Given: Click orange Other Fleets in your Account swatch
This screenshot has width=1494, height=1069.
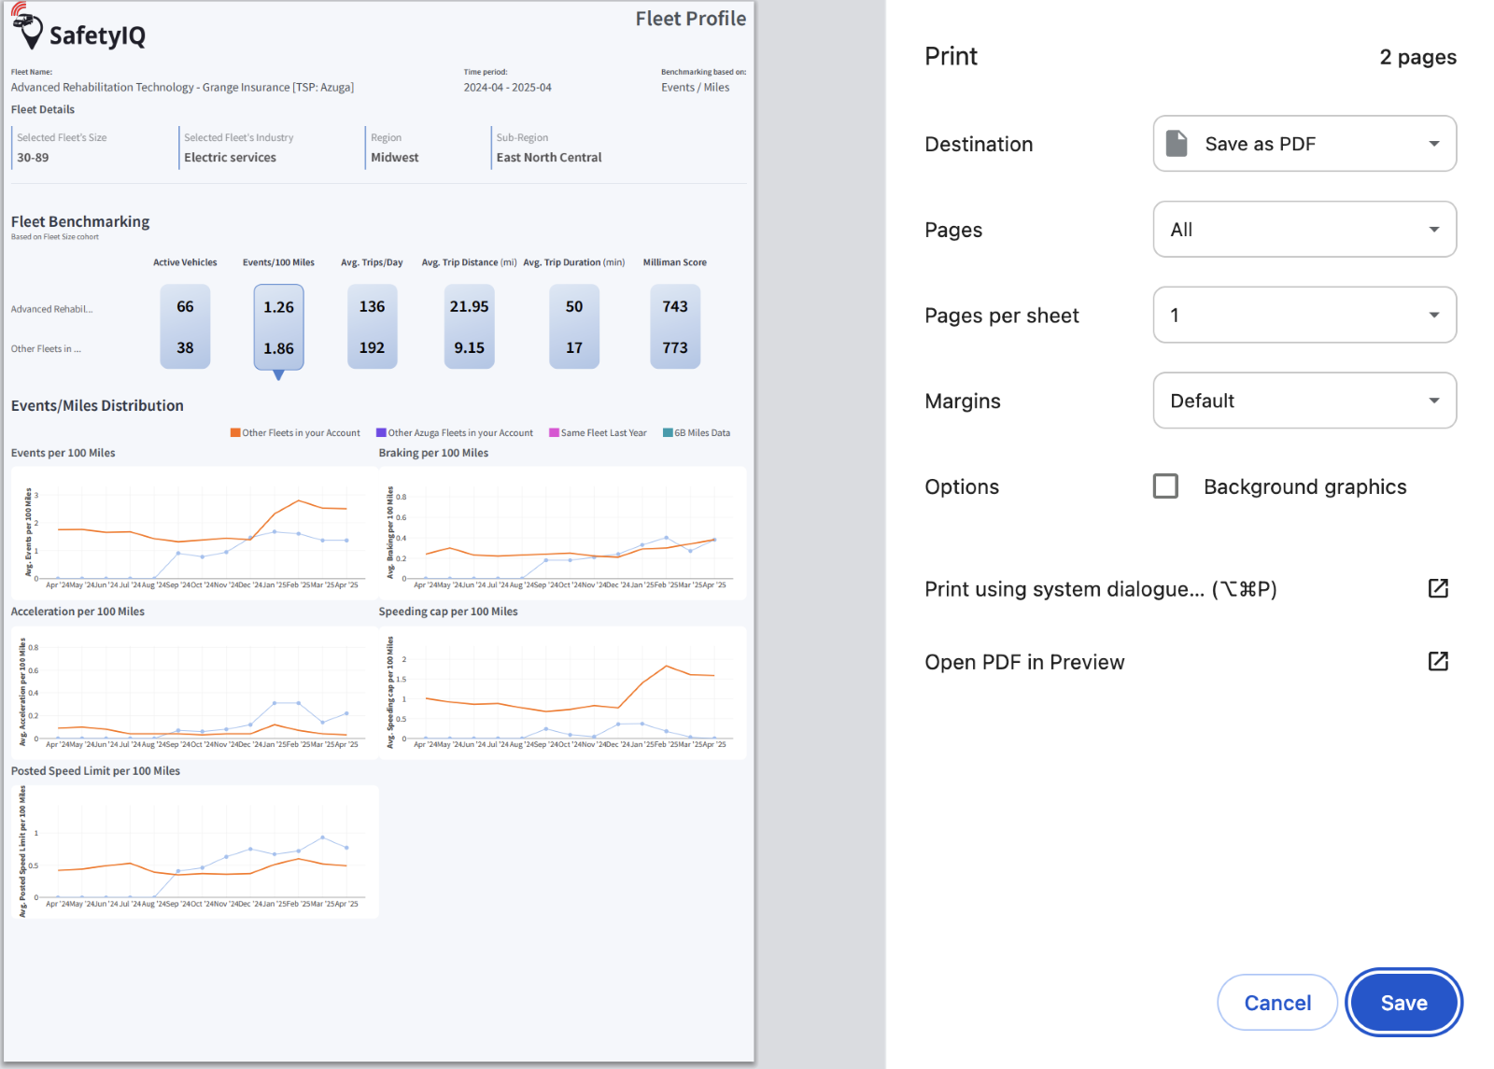Looking at the screenshot, I should (235, 432).
